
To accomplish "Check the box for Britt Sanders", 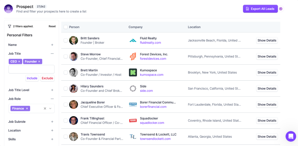I will click(x=66, y=40).
